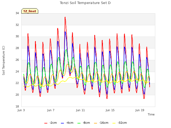Click the Jun 7 x-axis tick label
171x128 pixels.
point(51,110)
